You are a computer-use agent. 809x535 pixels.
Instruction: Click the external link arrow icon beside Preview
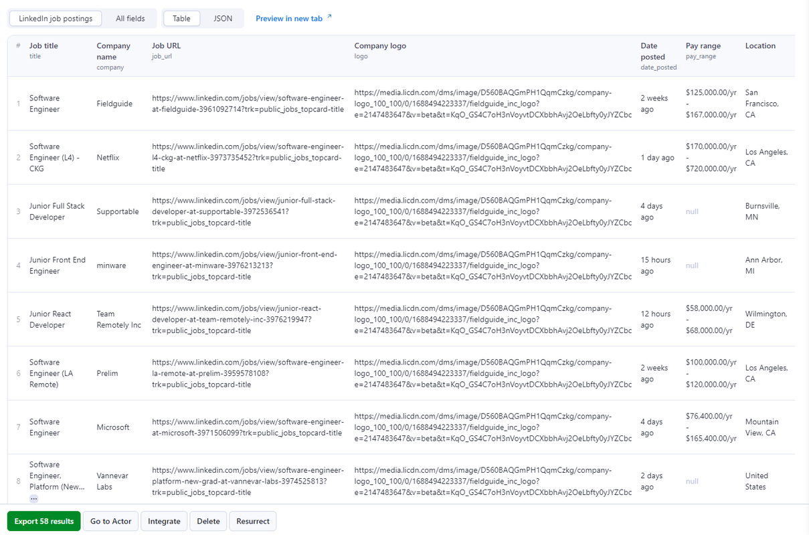[x=329, y=17]
